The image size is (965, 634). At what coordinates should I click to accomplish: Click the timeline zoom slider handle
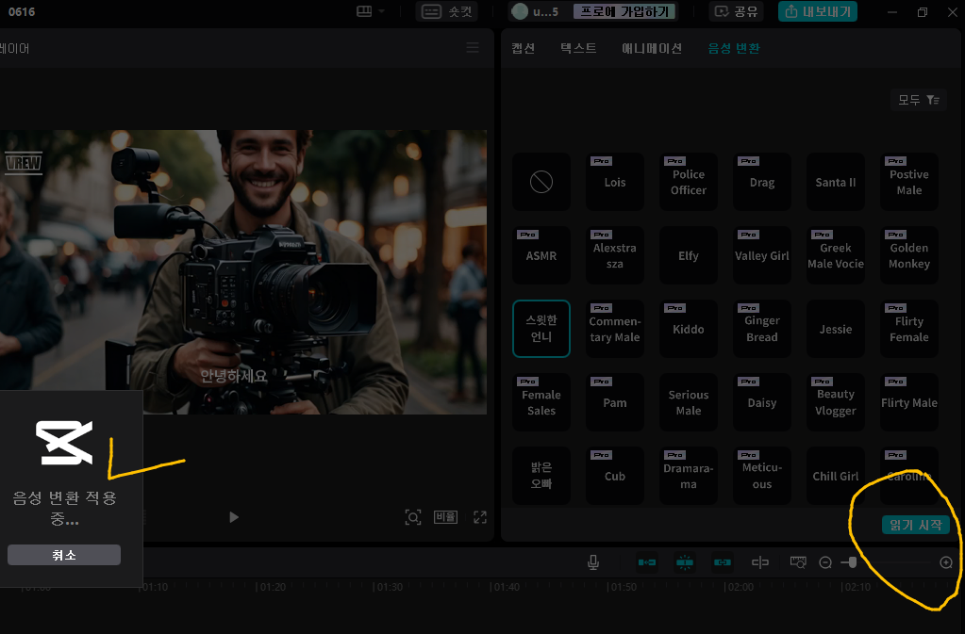pyautogui.click(x=852, y=562)
